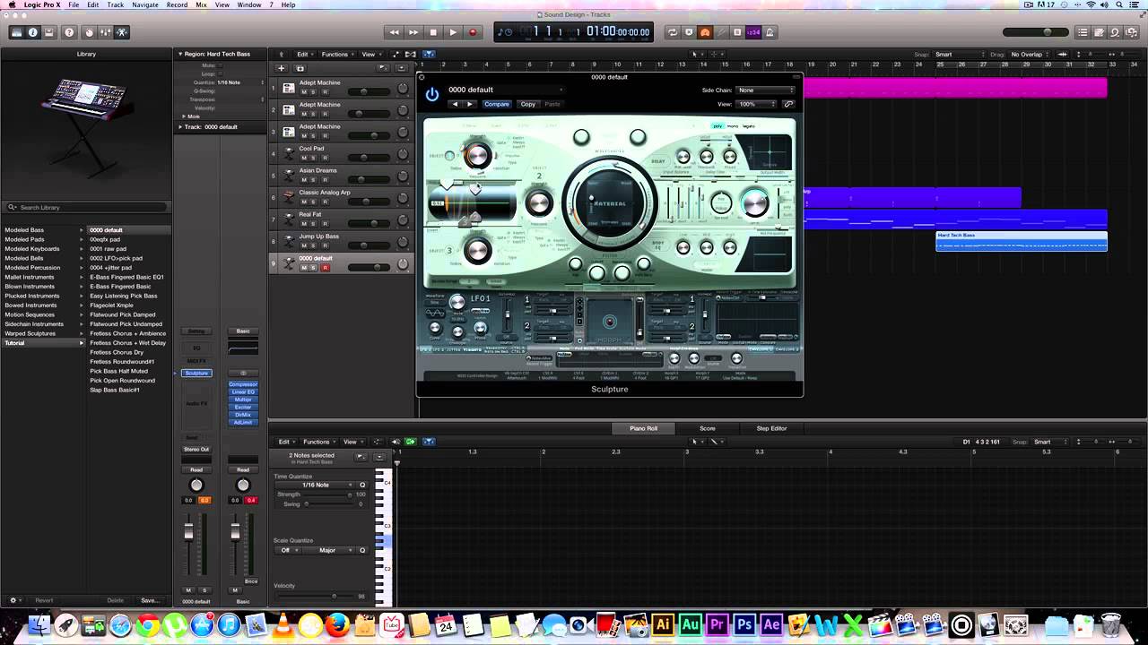The image size is (1148, 645).
Task: Open Firefox from the Dock
Action: click(x=337, y=624)
